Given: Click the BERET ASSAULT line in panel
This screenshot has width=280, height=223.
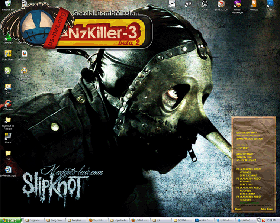Looking at the screenshot, I should click(248, 175).
